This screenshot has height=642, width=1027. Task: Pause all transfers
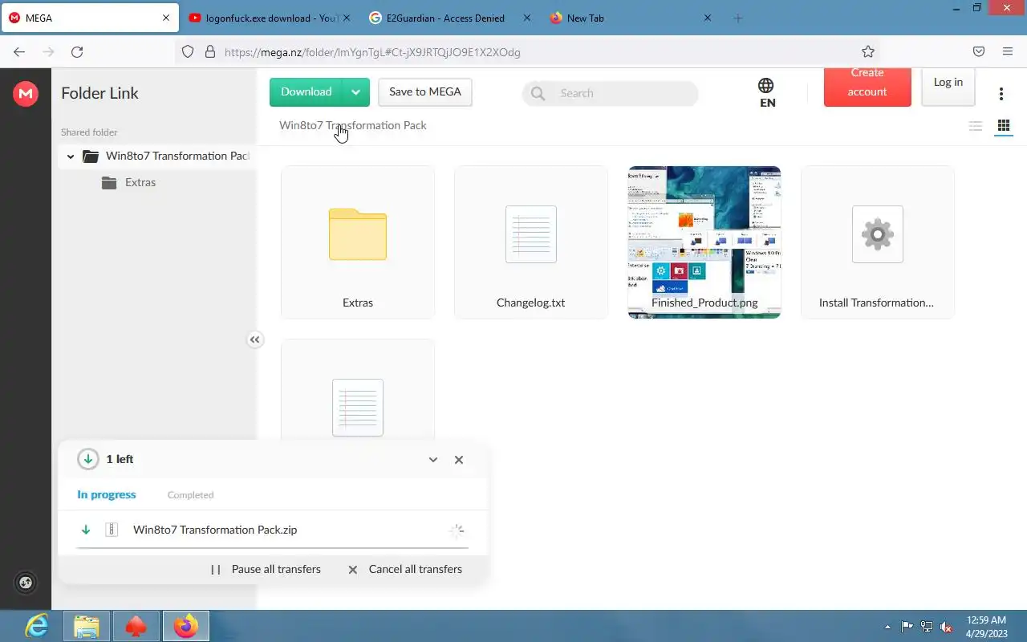tap(266, 570)
